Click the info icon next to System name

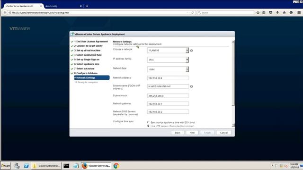(191, 86)
